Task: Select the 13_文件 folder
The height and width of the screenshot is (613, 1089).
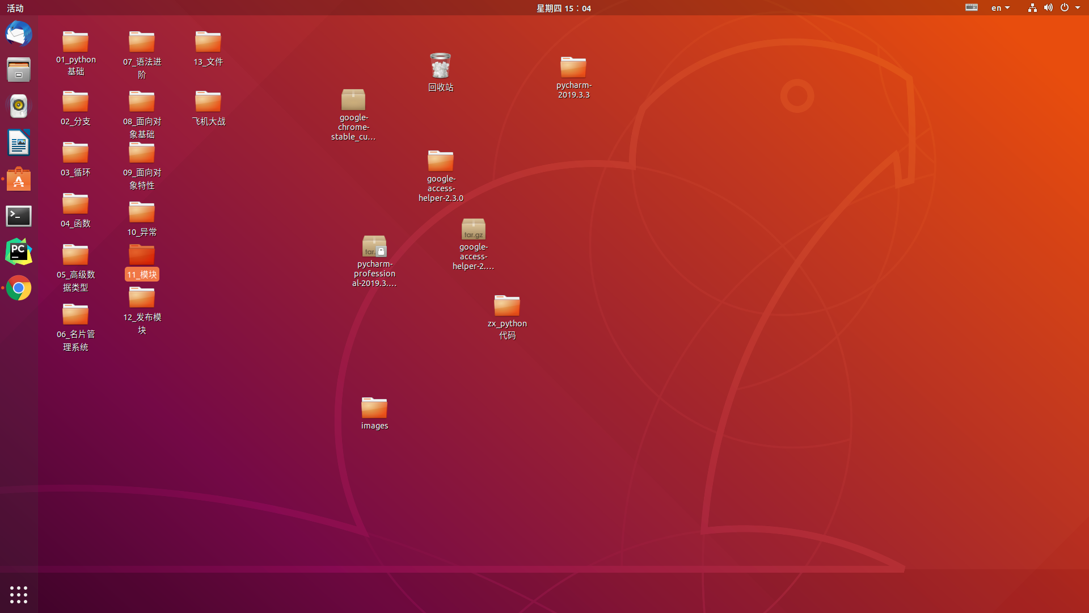Action: click(208, 49)
